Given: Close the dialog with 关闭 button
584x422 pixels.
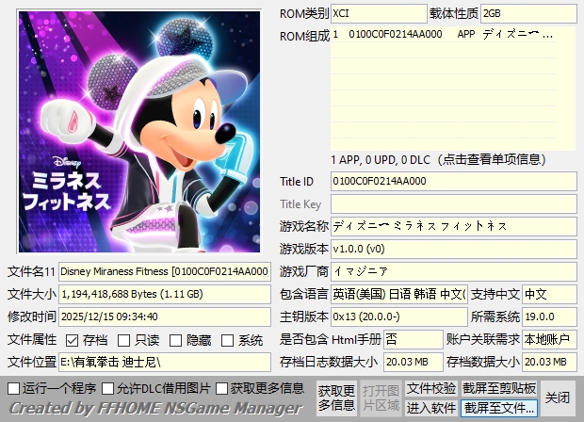Looking at the screenshot, I should click(x=558, y=398).
